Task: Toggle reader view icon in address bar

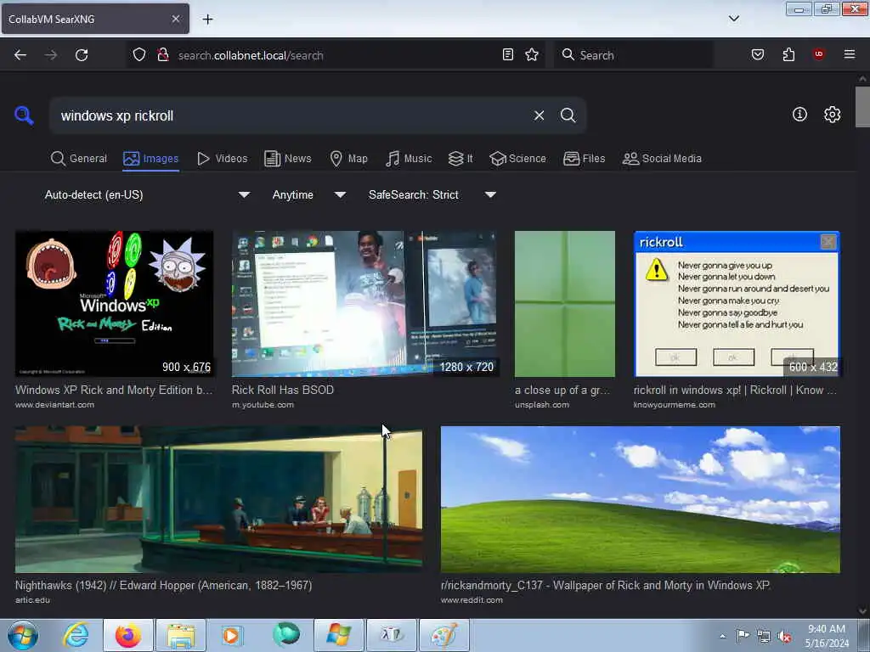Action: 508,54
